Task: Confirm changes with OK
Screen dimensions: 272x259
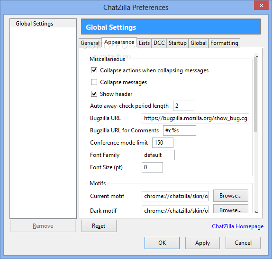Action: [162, 243]
